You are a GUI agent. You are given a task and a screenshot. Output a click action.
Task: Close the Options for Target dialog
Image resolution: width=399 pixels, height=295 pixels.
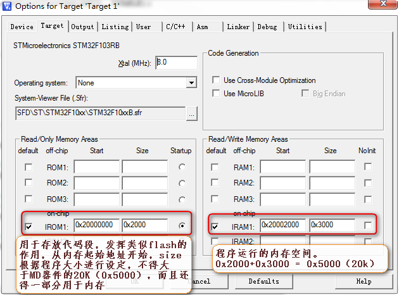pos(383,4)
